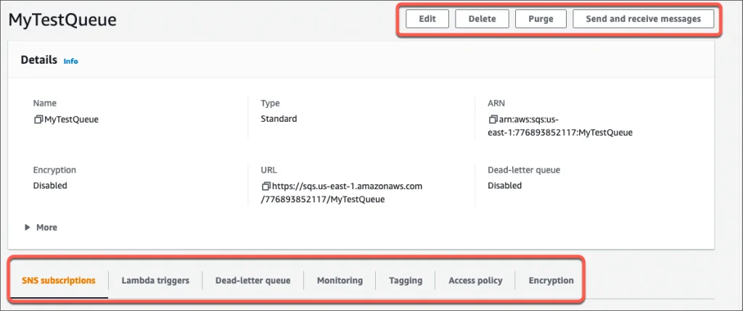Show the Tagging tab
743x311 pixels.
click(x=405, y=281)
